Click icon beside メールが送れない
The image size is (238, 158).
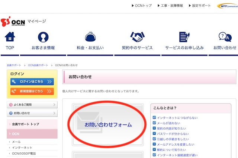(x=154, y=123)
